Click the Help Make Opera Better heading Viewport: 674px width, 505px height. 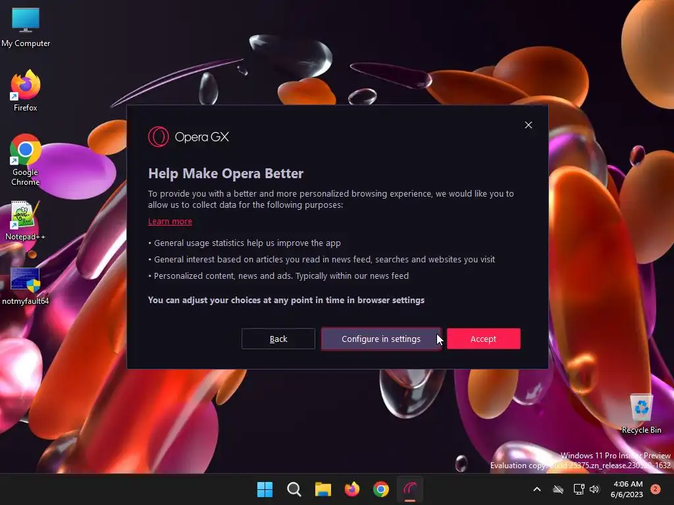tap(226, 174)
